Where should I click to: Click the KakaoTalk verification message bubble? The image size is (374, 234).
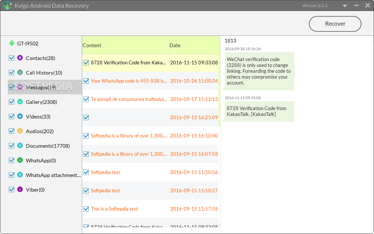(x=260, y=111)
